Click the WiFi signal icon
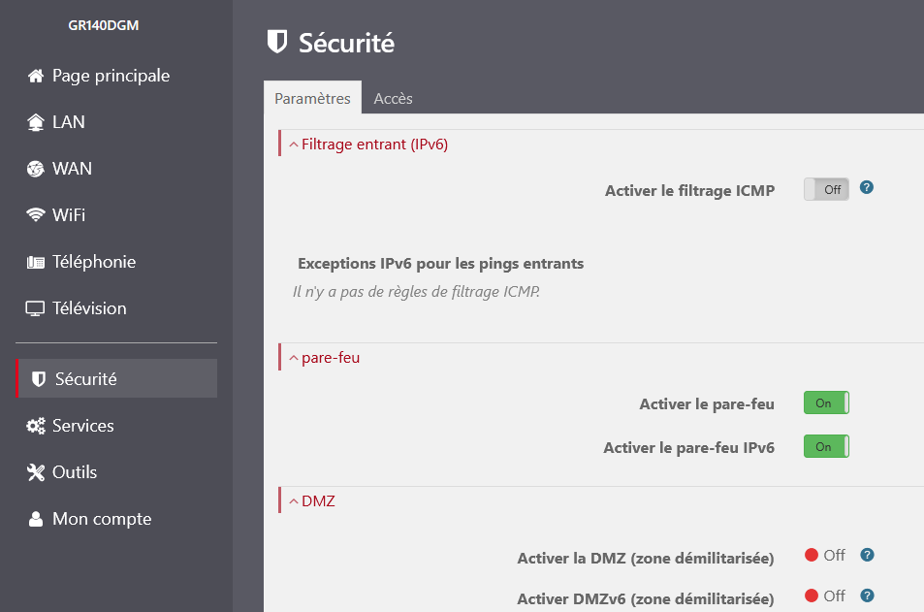This screenshot has height=612, width=924. point(36,215)
